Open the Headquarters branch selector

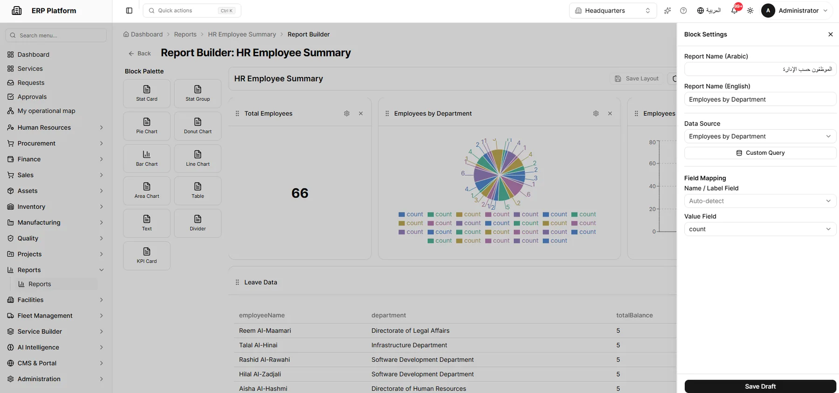tap(613, 11)
